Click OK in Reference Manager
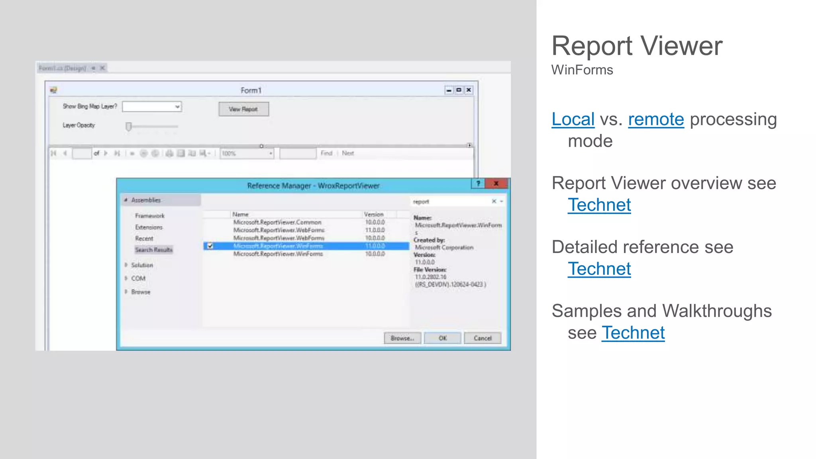Screen dimensions: 816x459 tap(443, 338)
